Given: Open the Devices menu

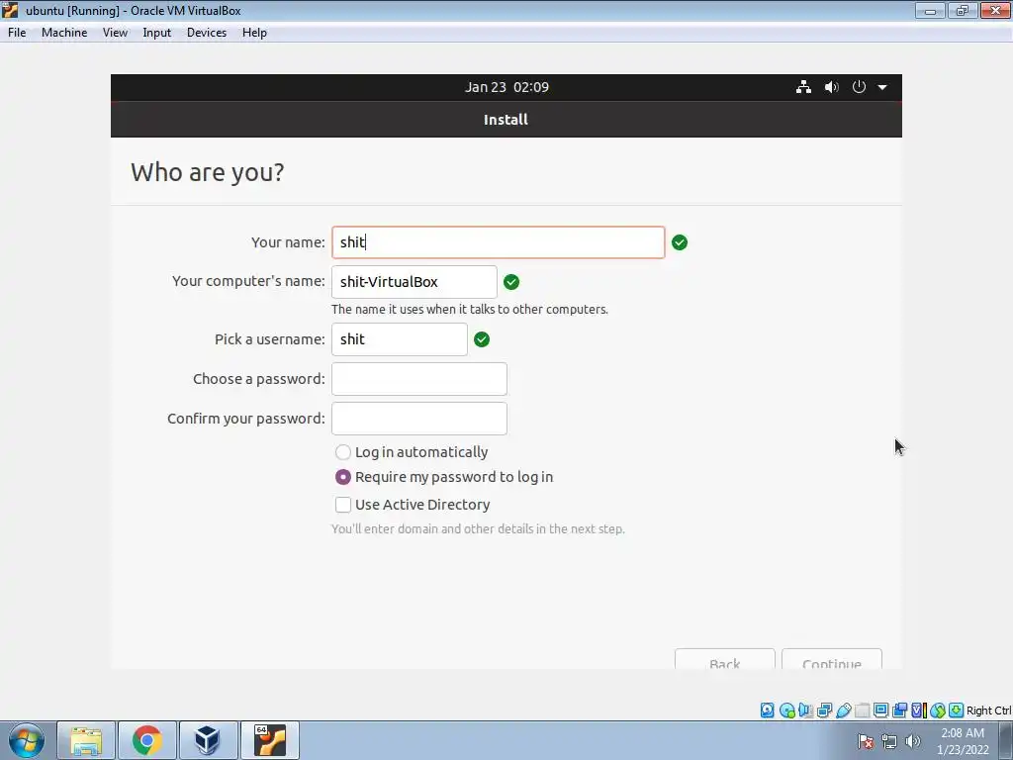Looking at the screenshot, I should (207, 33).
